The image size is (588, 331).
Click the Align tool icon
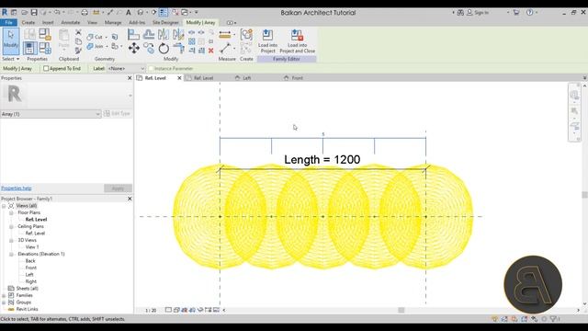133,35
